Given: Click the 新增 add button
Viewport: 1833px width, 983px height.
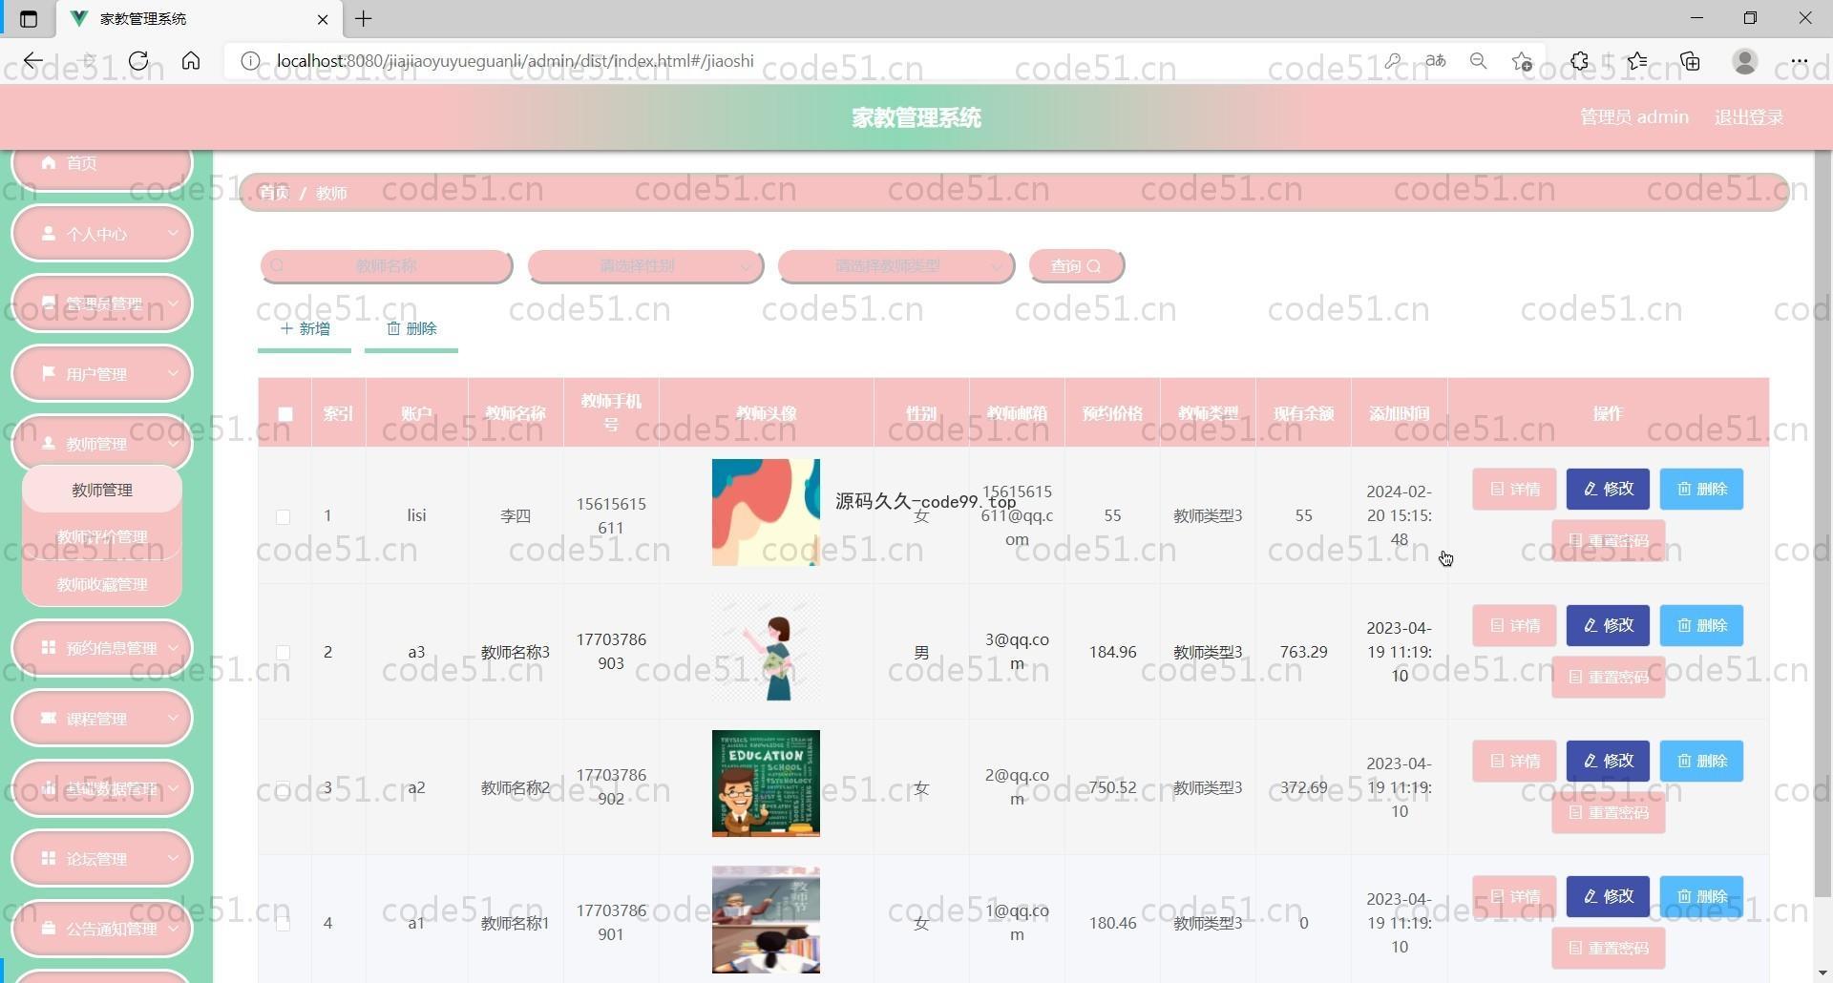Looking at the screenshot, I should pyautogui.click(x=305, y=329).
